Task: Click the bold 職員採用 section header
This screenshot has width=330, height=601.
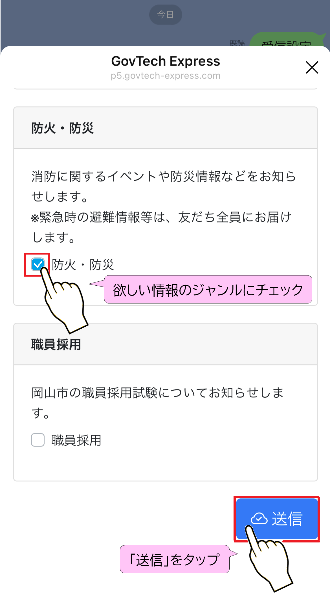Action: click(x=56, y=344)
